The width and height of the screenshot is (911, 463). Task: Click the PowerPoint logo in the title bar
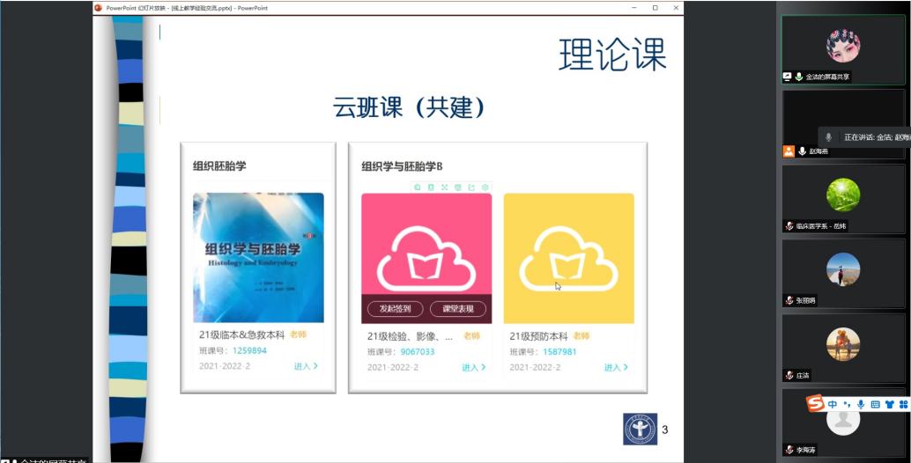tap(99, 7)
